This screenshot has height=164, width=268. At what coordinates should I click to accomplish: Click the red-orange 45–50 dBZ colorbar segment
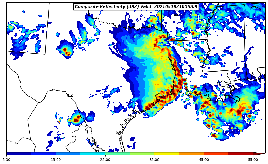(216, 154)
